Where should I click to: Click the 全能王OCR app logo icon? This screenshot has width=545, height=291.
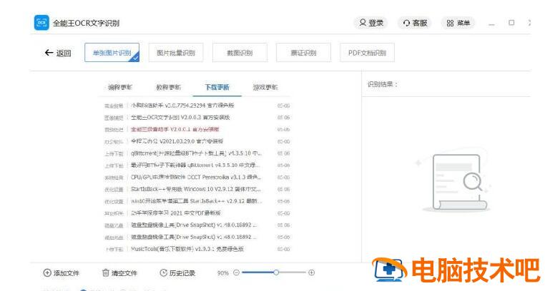pyautogui.click(x=41, y=23)
